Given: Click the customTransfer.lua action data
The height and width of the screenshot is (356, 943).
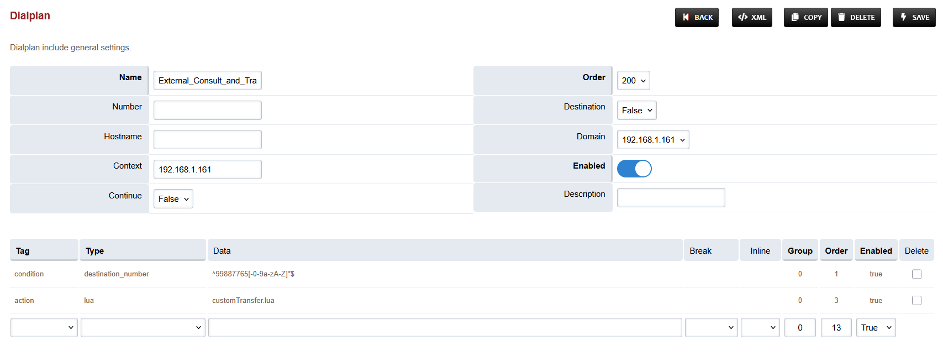Looking at the screenshot, I should pos(243,301).
